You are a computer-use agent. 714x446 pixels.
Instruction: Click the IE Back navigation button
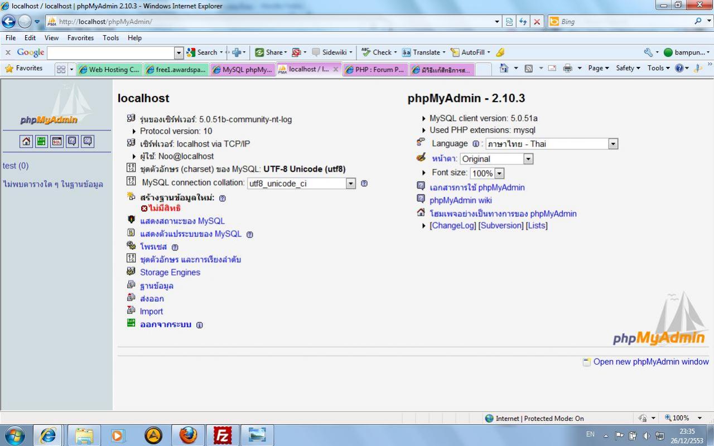[x=9, y=22]
